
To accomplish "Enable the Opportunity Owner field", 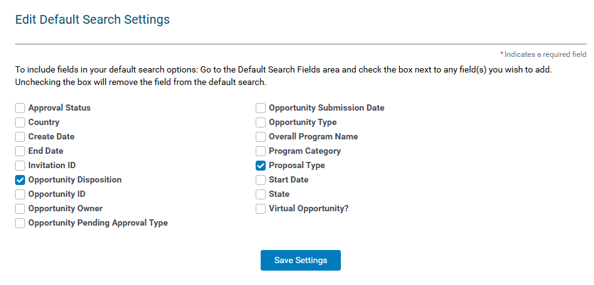I will (20, 209).
